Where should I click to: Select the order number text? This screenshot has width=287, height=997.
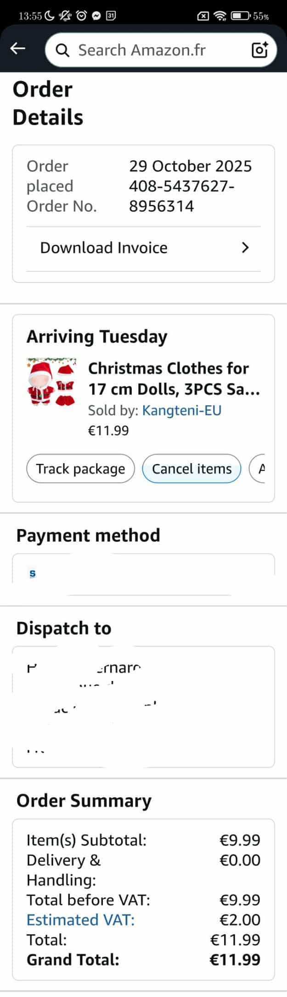coord(182,196)
